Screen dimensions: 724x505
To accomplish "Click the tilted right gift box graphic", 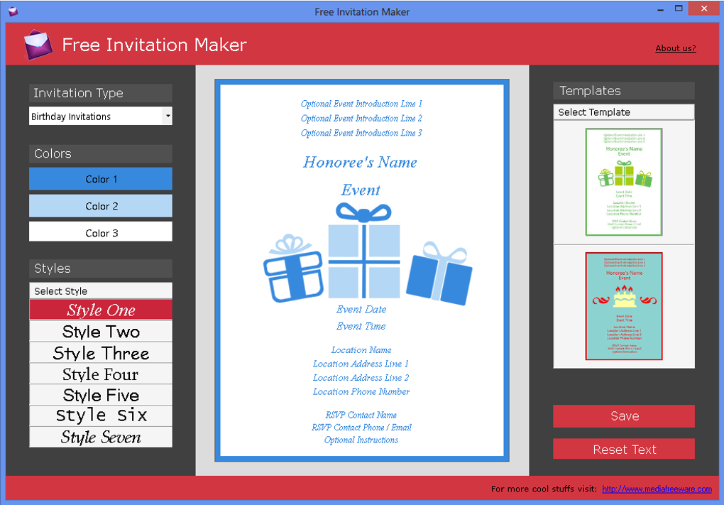I will [x=439, y=273].
